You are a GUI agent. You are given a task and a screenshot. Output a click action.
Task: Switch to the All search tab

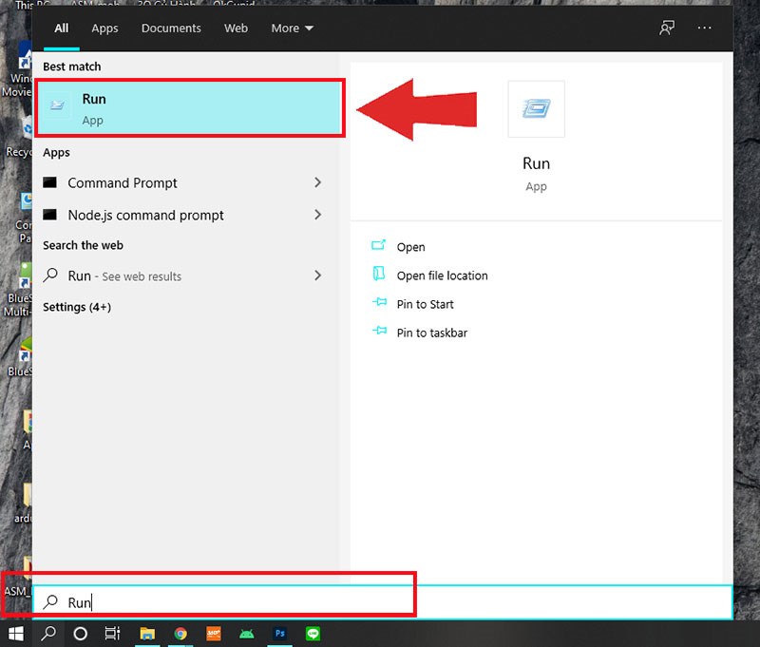(62, 29)
